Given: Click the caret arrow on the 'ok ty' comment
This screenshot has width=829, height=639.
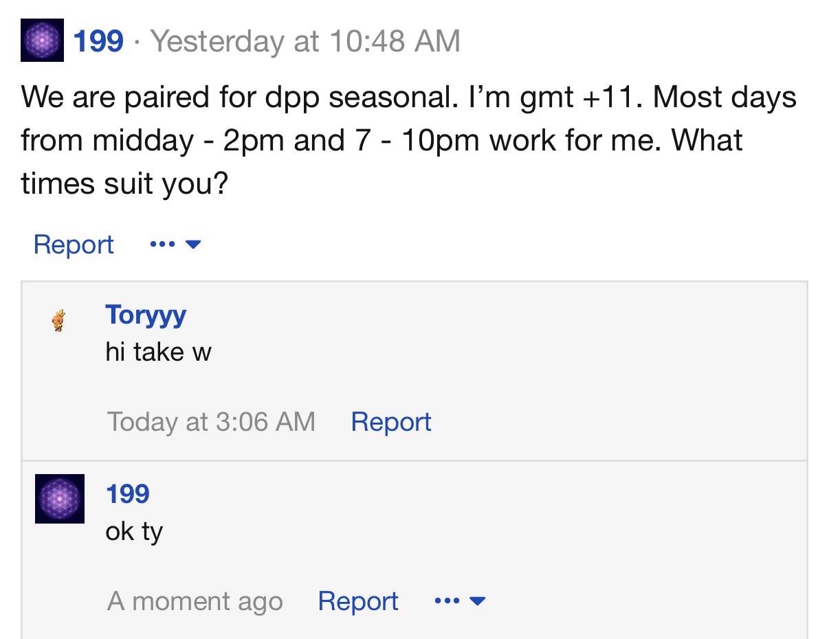Looking at the screenshot, I should coord(478,601).
